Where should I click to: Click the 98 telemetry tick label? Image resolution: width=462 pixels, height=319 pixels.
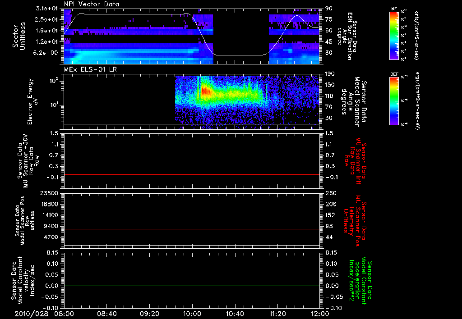click(x=328, y=226)
